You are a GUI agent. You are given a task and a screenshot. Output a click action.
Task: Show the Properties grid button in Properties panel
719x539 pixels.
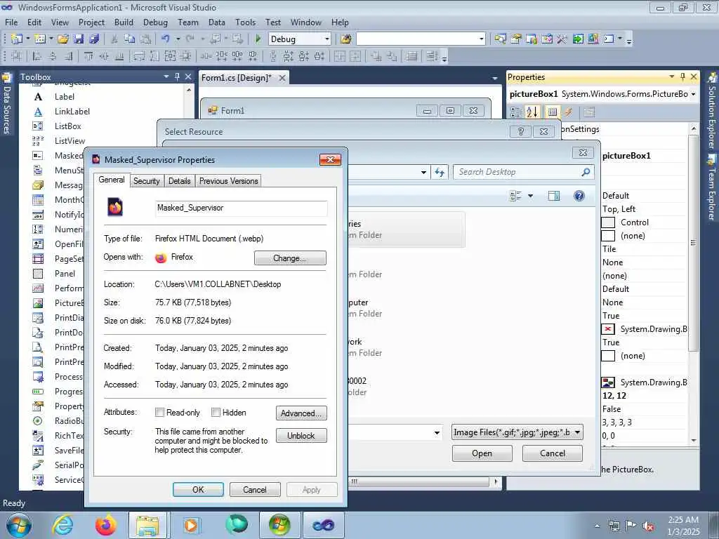(x=553, y=112)
